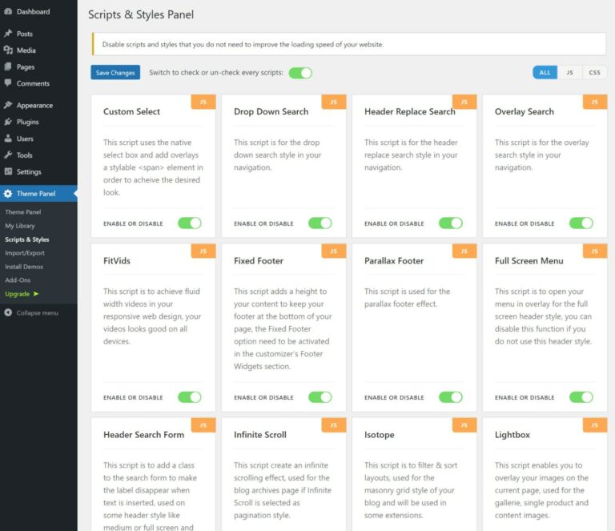Click the Comments speech bubble icon
The height and width of the screenshot is (531, 615).
point(8,82)
